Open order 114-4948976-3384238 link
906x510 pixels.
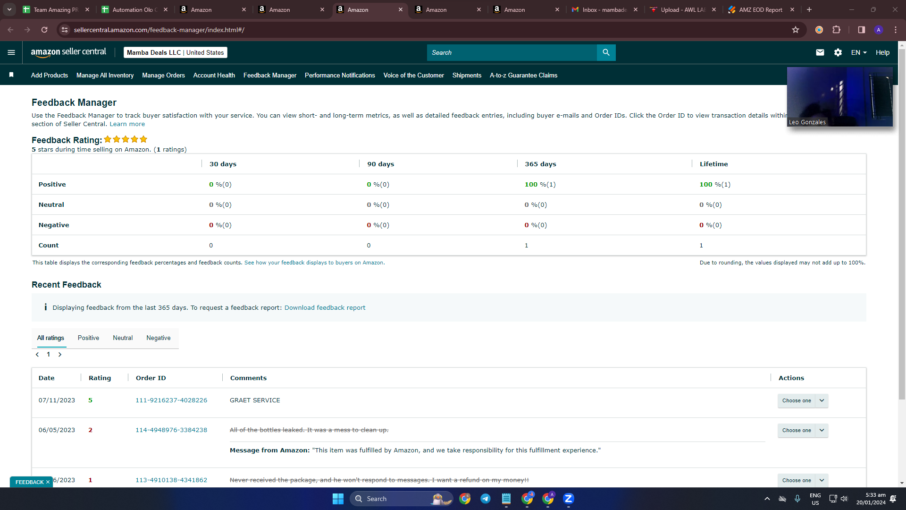(171, 430)
